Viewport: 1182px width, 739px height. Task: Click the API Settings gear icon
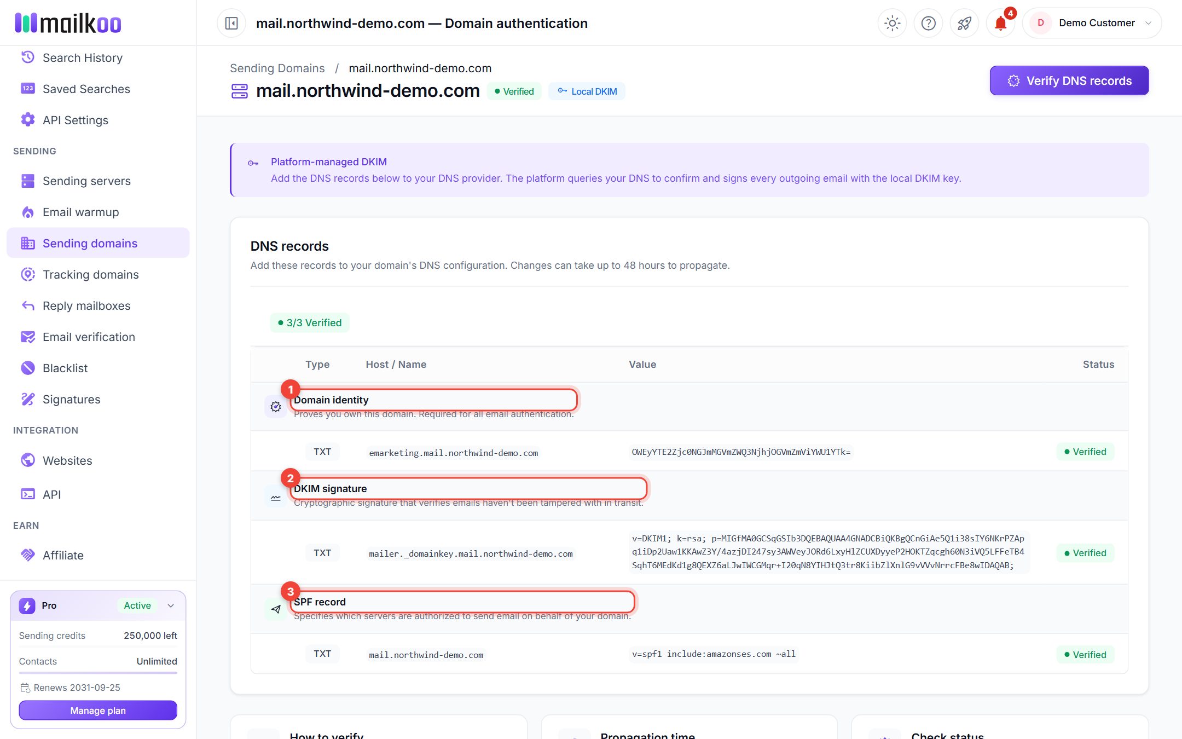[27, 120]
